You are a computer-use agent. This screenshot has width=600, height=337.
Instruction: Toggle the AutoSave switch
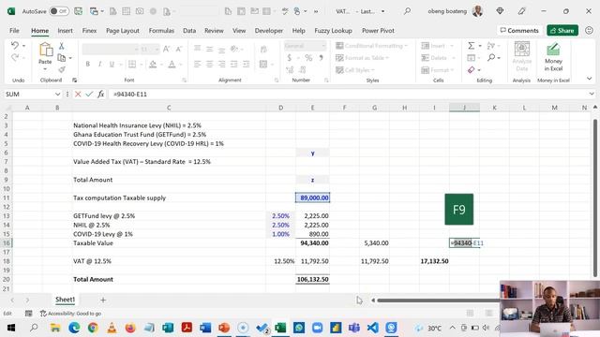(x=59, y=11)
